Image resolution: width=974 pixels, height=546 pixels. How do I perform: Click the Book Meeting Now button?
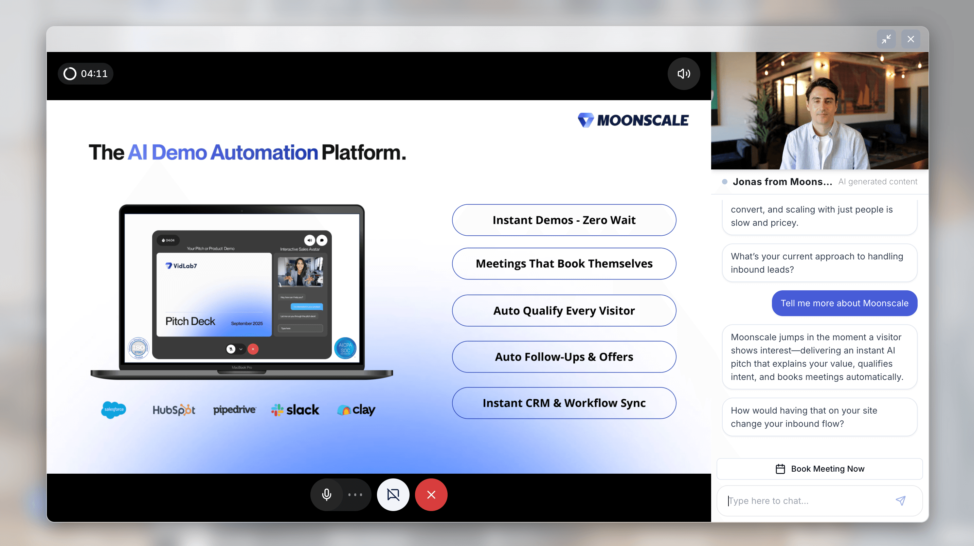click(820, 469)
